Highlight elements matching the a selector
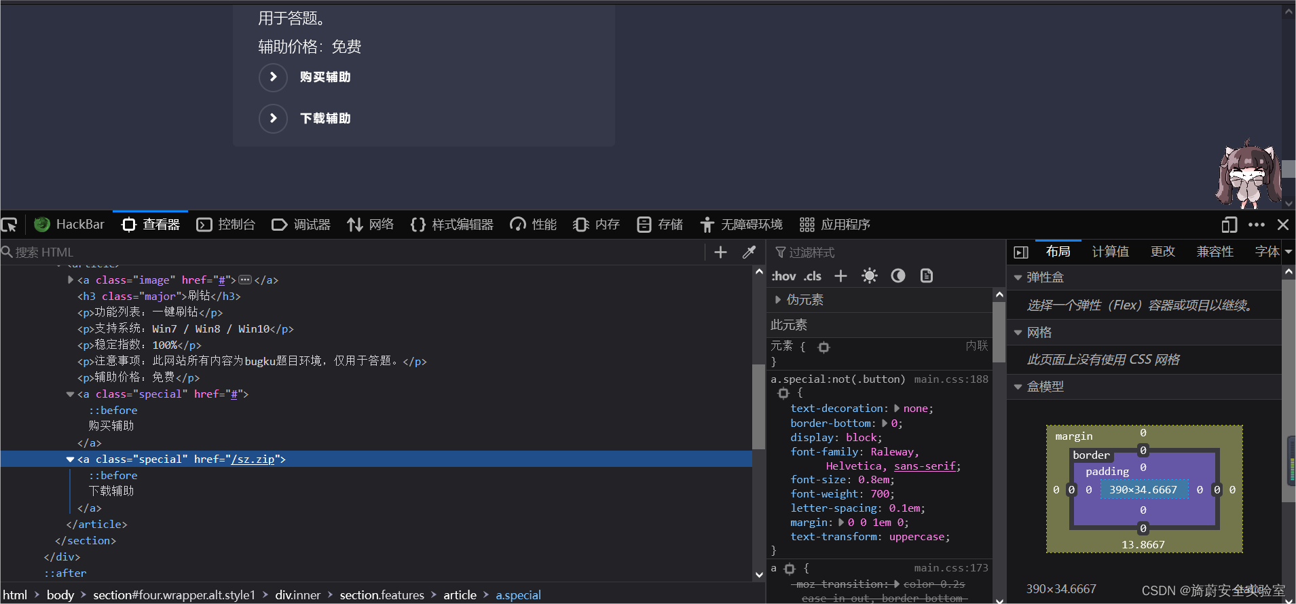 coord(790,569)
